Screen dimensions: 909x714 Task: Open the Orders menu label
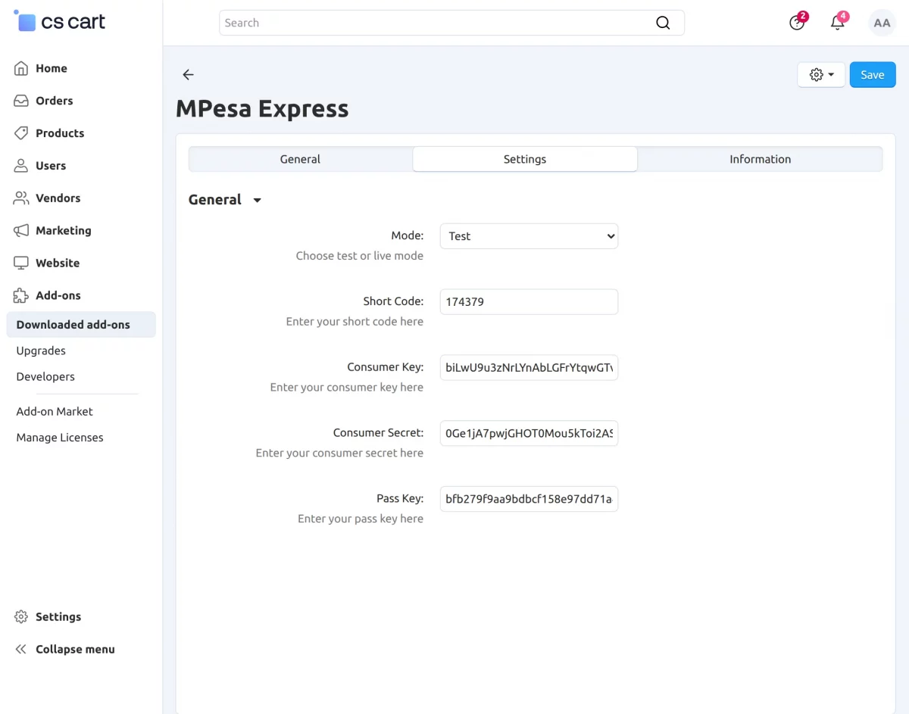click(x=55, y=101)
